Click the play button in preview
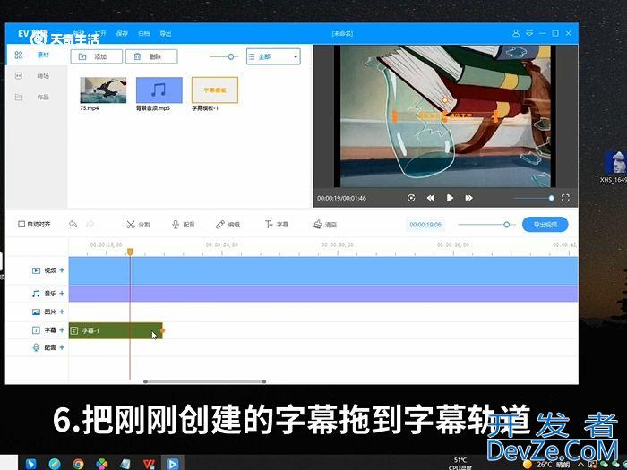This screenshot has height=470, width=627. [450, 198]
